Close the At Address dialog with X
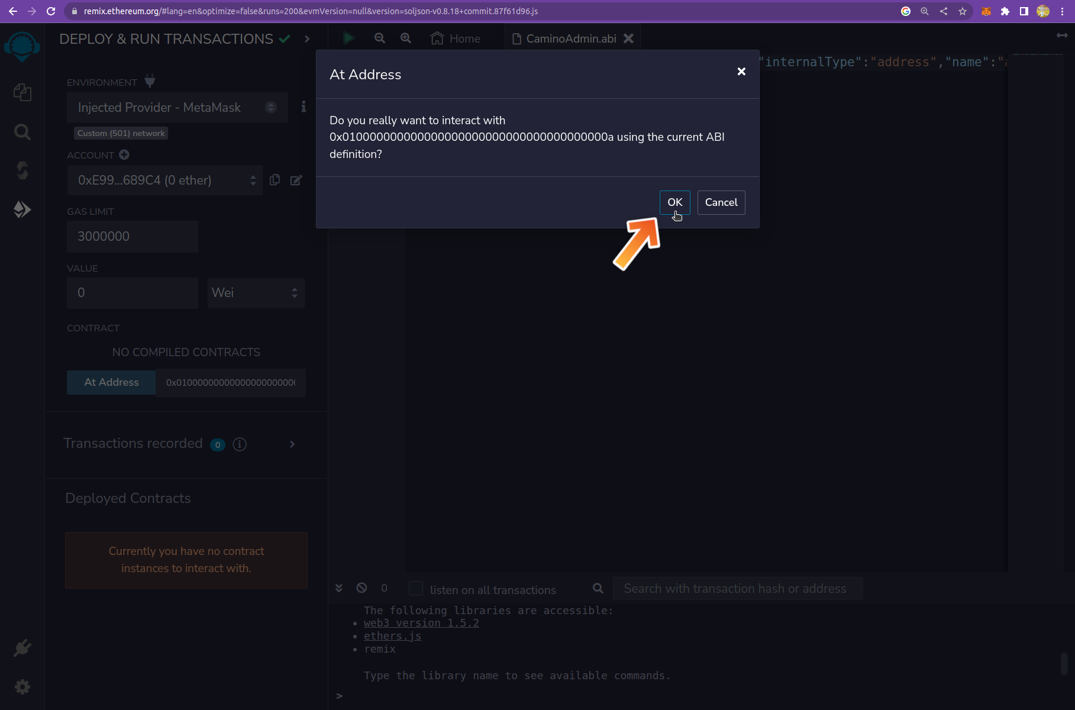The height and width of the screenshot is (710, 1075). [741, 72]
